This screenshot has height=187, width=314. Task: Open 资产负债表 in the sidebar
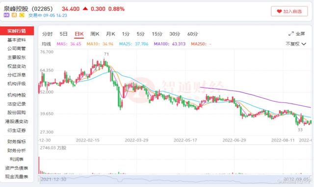click(x=17, y=168)
